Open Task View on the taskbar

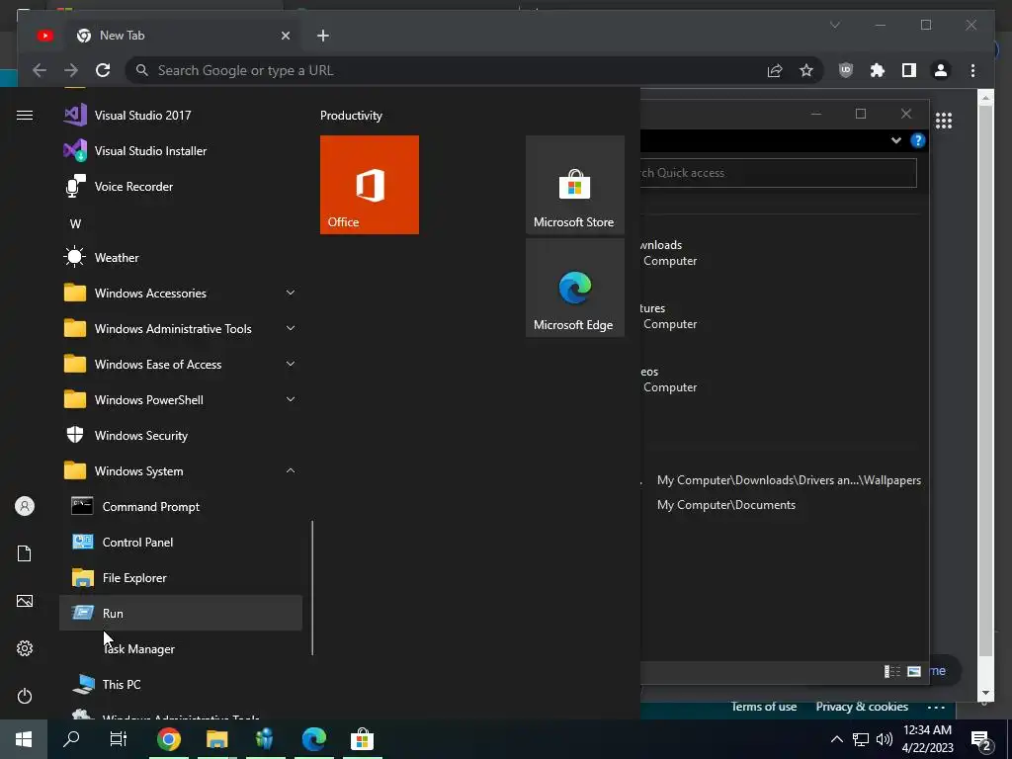tap(119, 739)
